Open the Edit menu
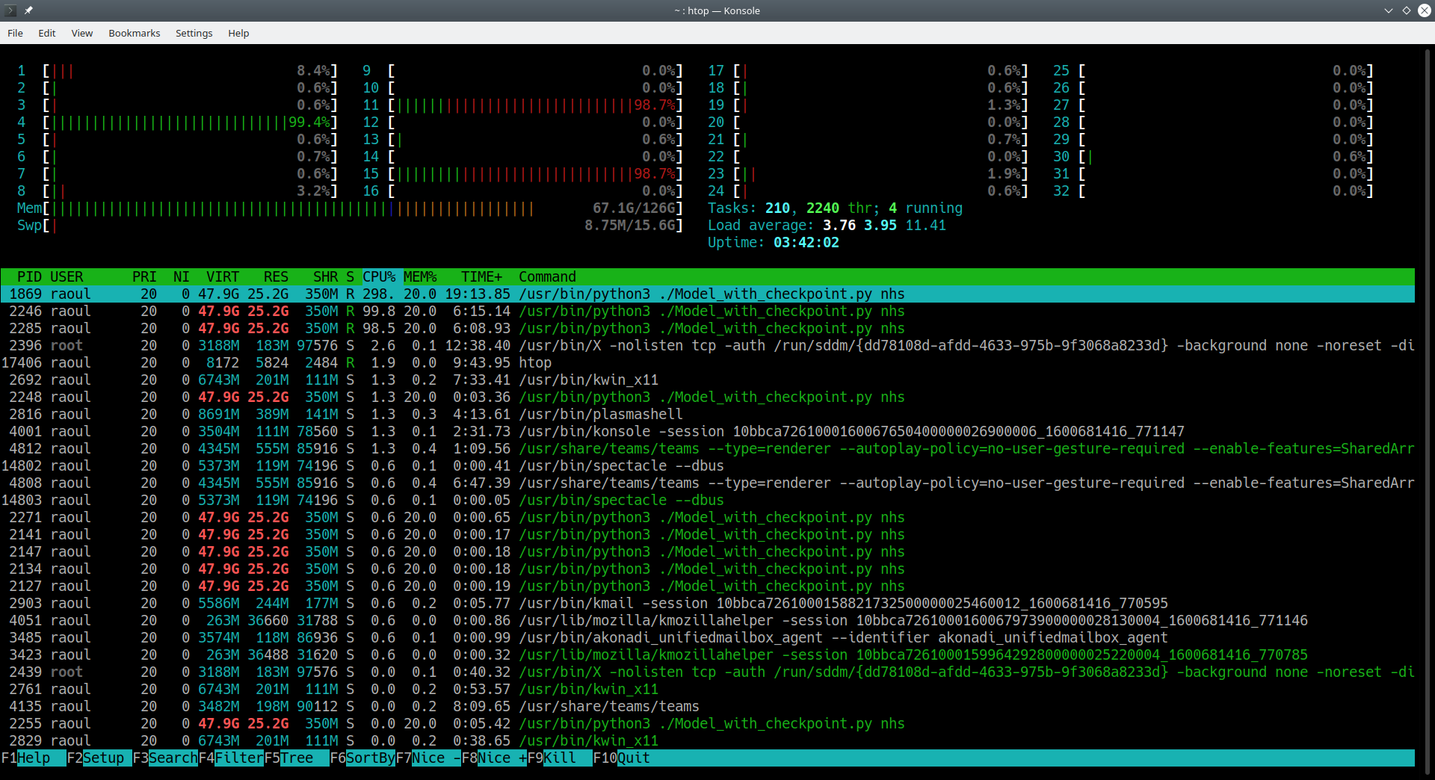This screenshot has width=1435, height=780. pyautogui.click(x=47, y=33)
